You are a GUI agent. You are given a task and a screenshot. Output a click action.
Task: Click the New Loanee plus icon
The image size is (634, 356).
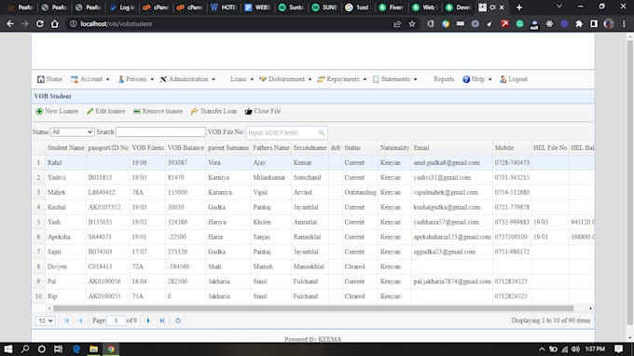click(x=39, y=111)
